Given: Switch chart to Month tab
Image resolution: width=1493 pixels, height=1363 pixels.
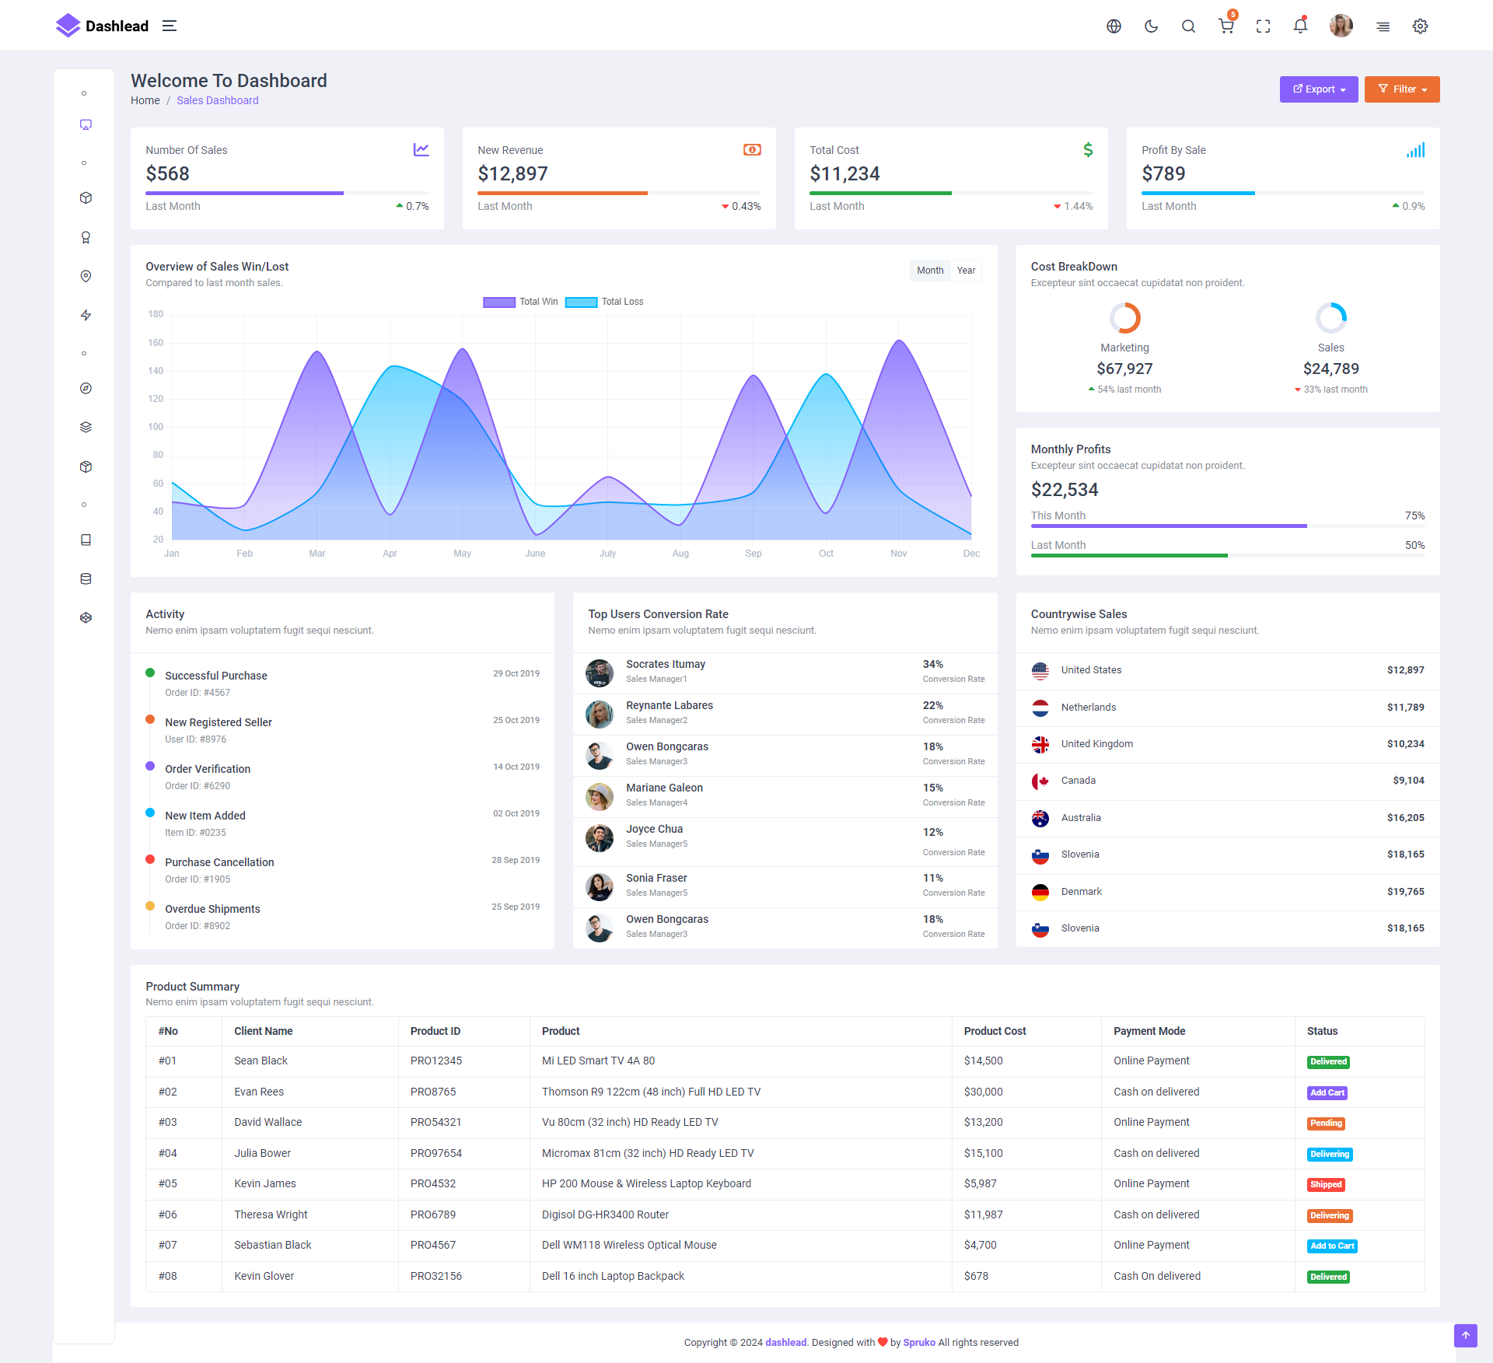Looking at the screenshot, I should [x=929, y=271].
